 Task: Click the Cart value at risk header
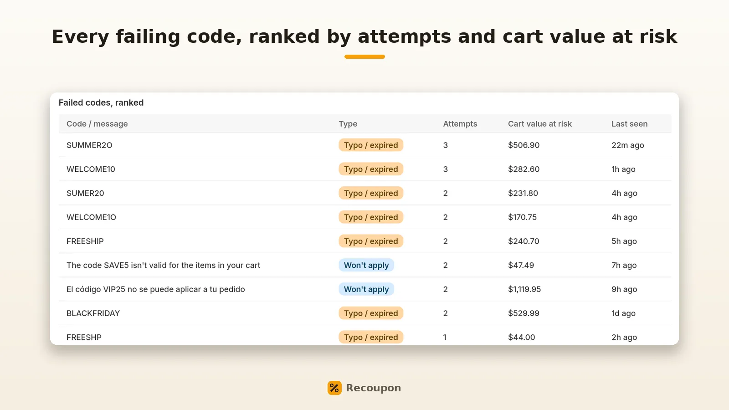tap(540, 124)
